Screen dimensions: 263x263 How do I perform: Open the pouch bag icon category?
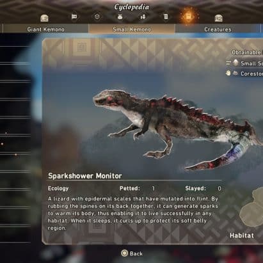[x=120, y=17]
